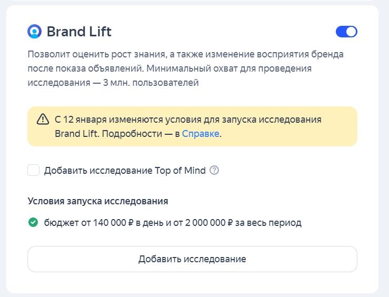Click the green checkmark status icon
This screenshot has height=297, width=389.
[x=33, y=222]
